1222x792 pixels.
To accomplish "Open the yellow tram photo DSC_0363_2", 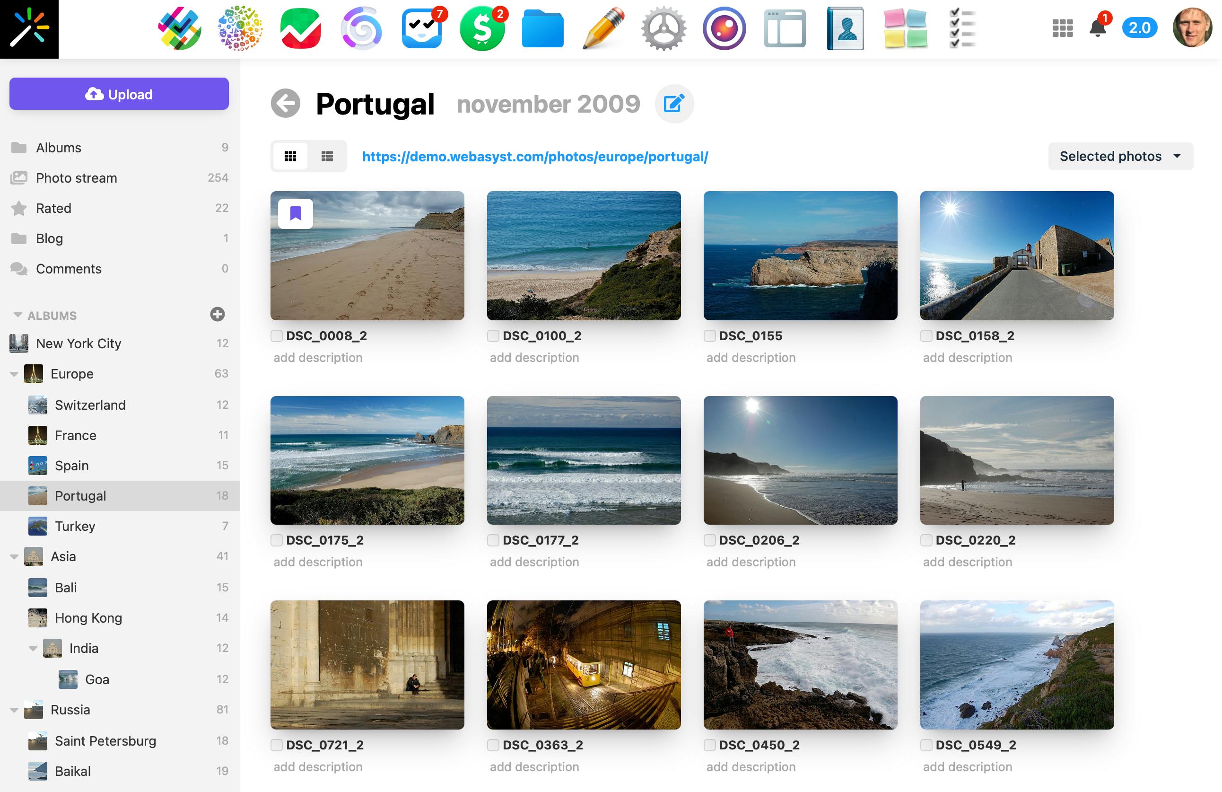I will click(584, 665).
